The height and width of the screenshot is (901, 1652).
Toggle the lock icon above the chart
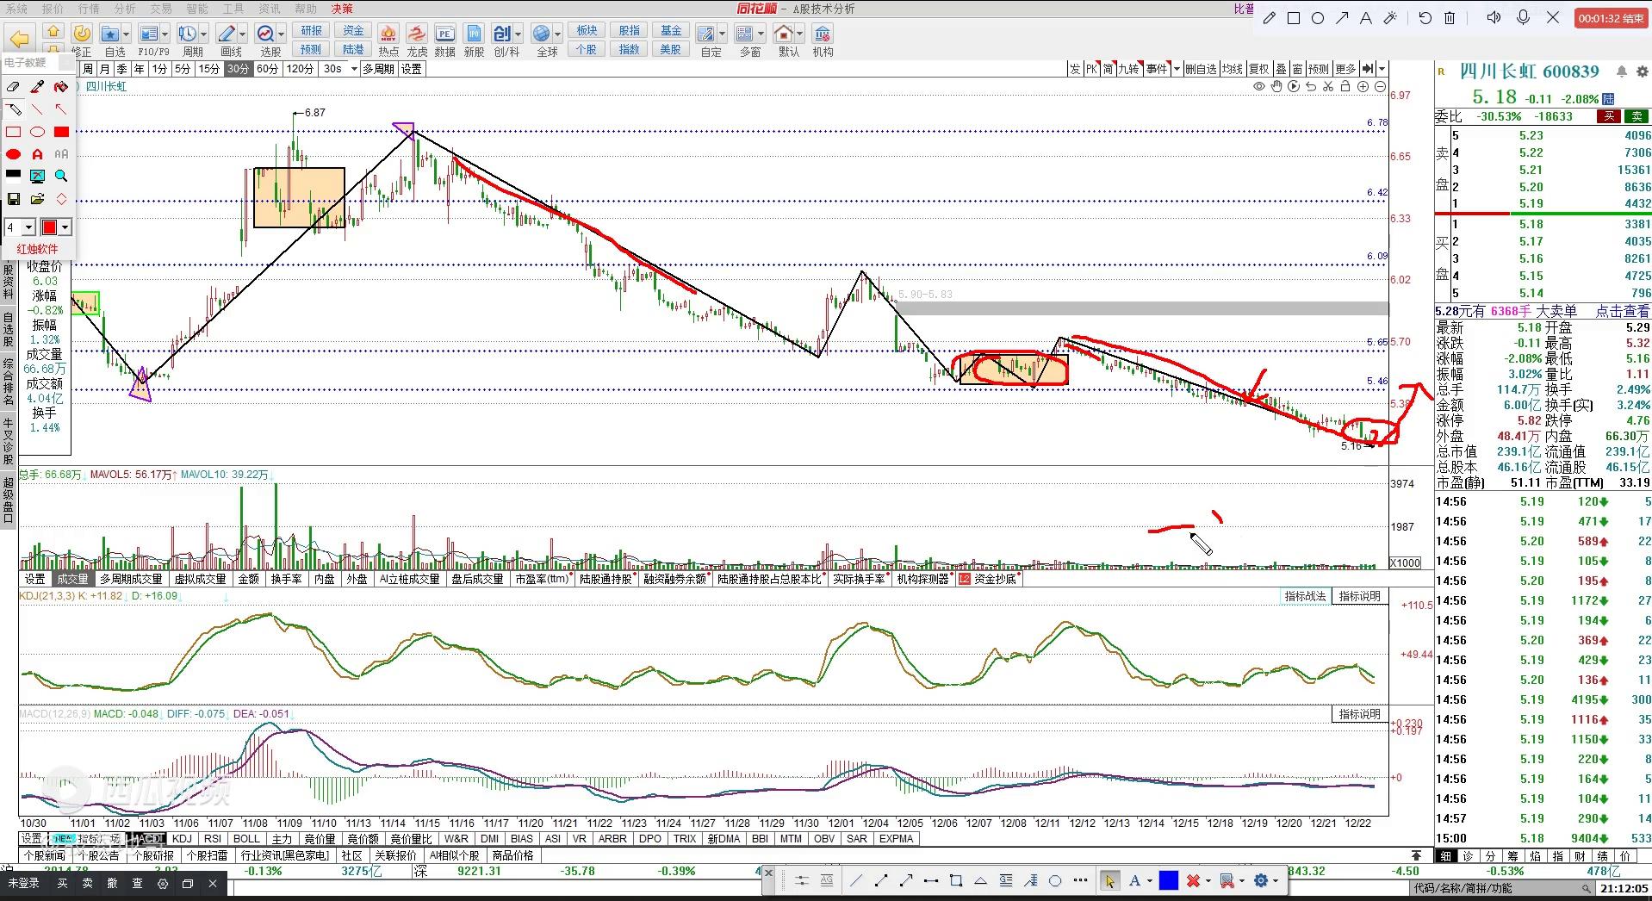(x=1345, y=87)
